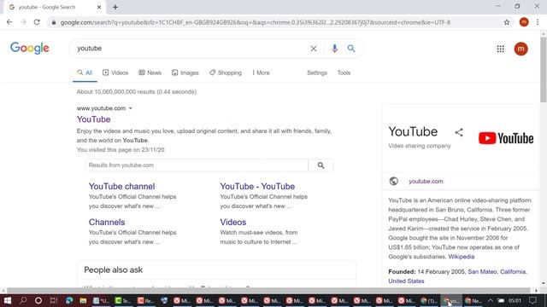The width and height of the screenshot is (547, 307).
Task: Go back to the previous page
Action: point(9,22)
